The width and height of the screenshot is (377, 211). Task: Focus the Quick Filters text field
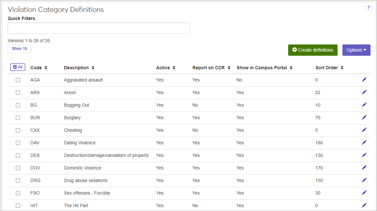[x=99, y=28]
